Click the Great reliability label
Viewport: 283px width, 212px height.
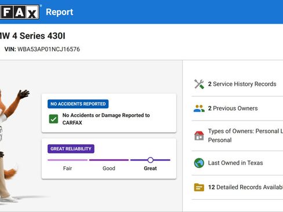click(150, 169)
